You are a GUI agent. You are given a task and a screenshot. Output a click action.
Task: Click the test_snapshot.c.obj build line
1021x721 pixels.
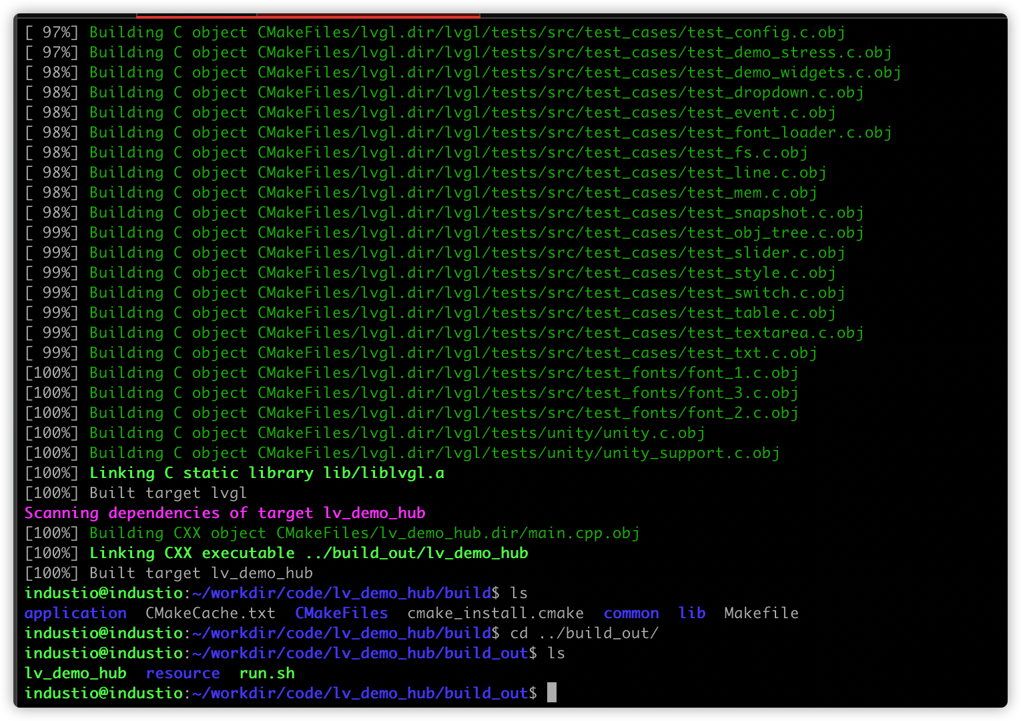coord(444,212)
